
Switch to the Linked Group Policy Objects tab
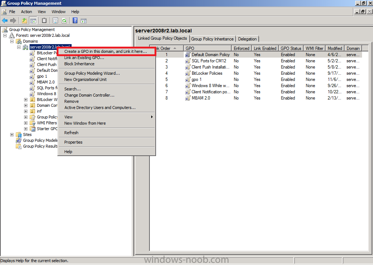163,39
